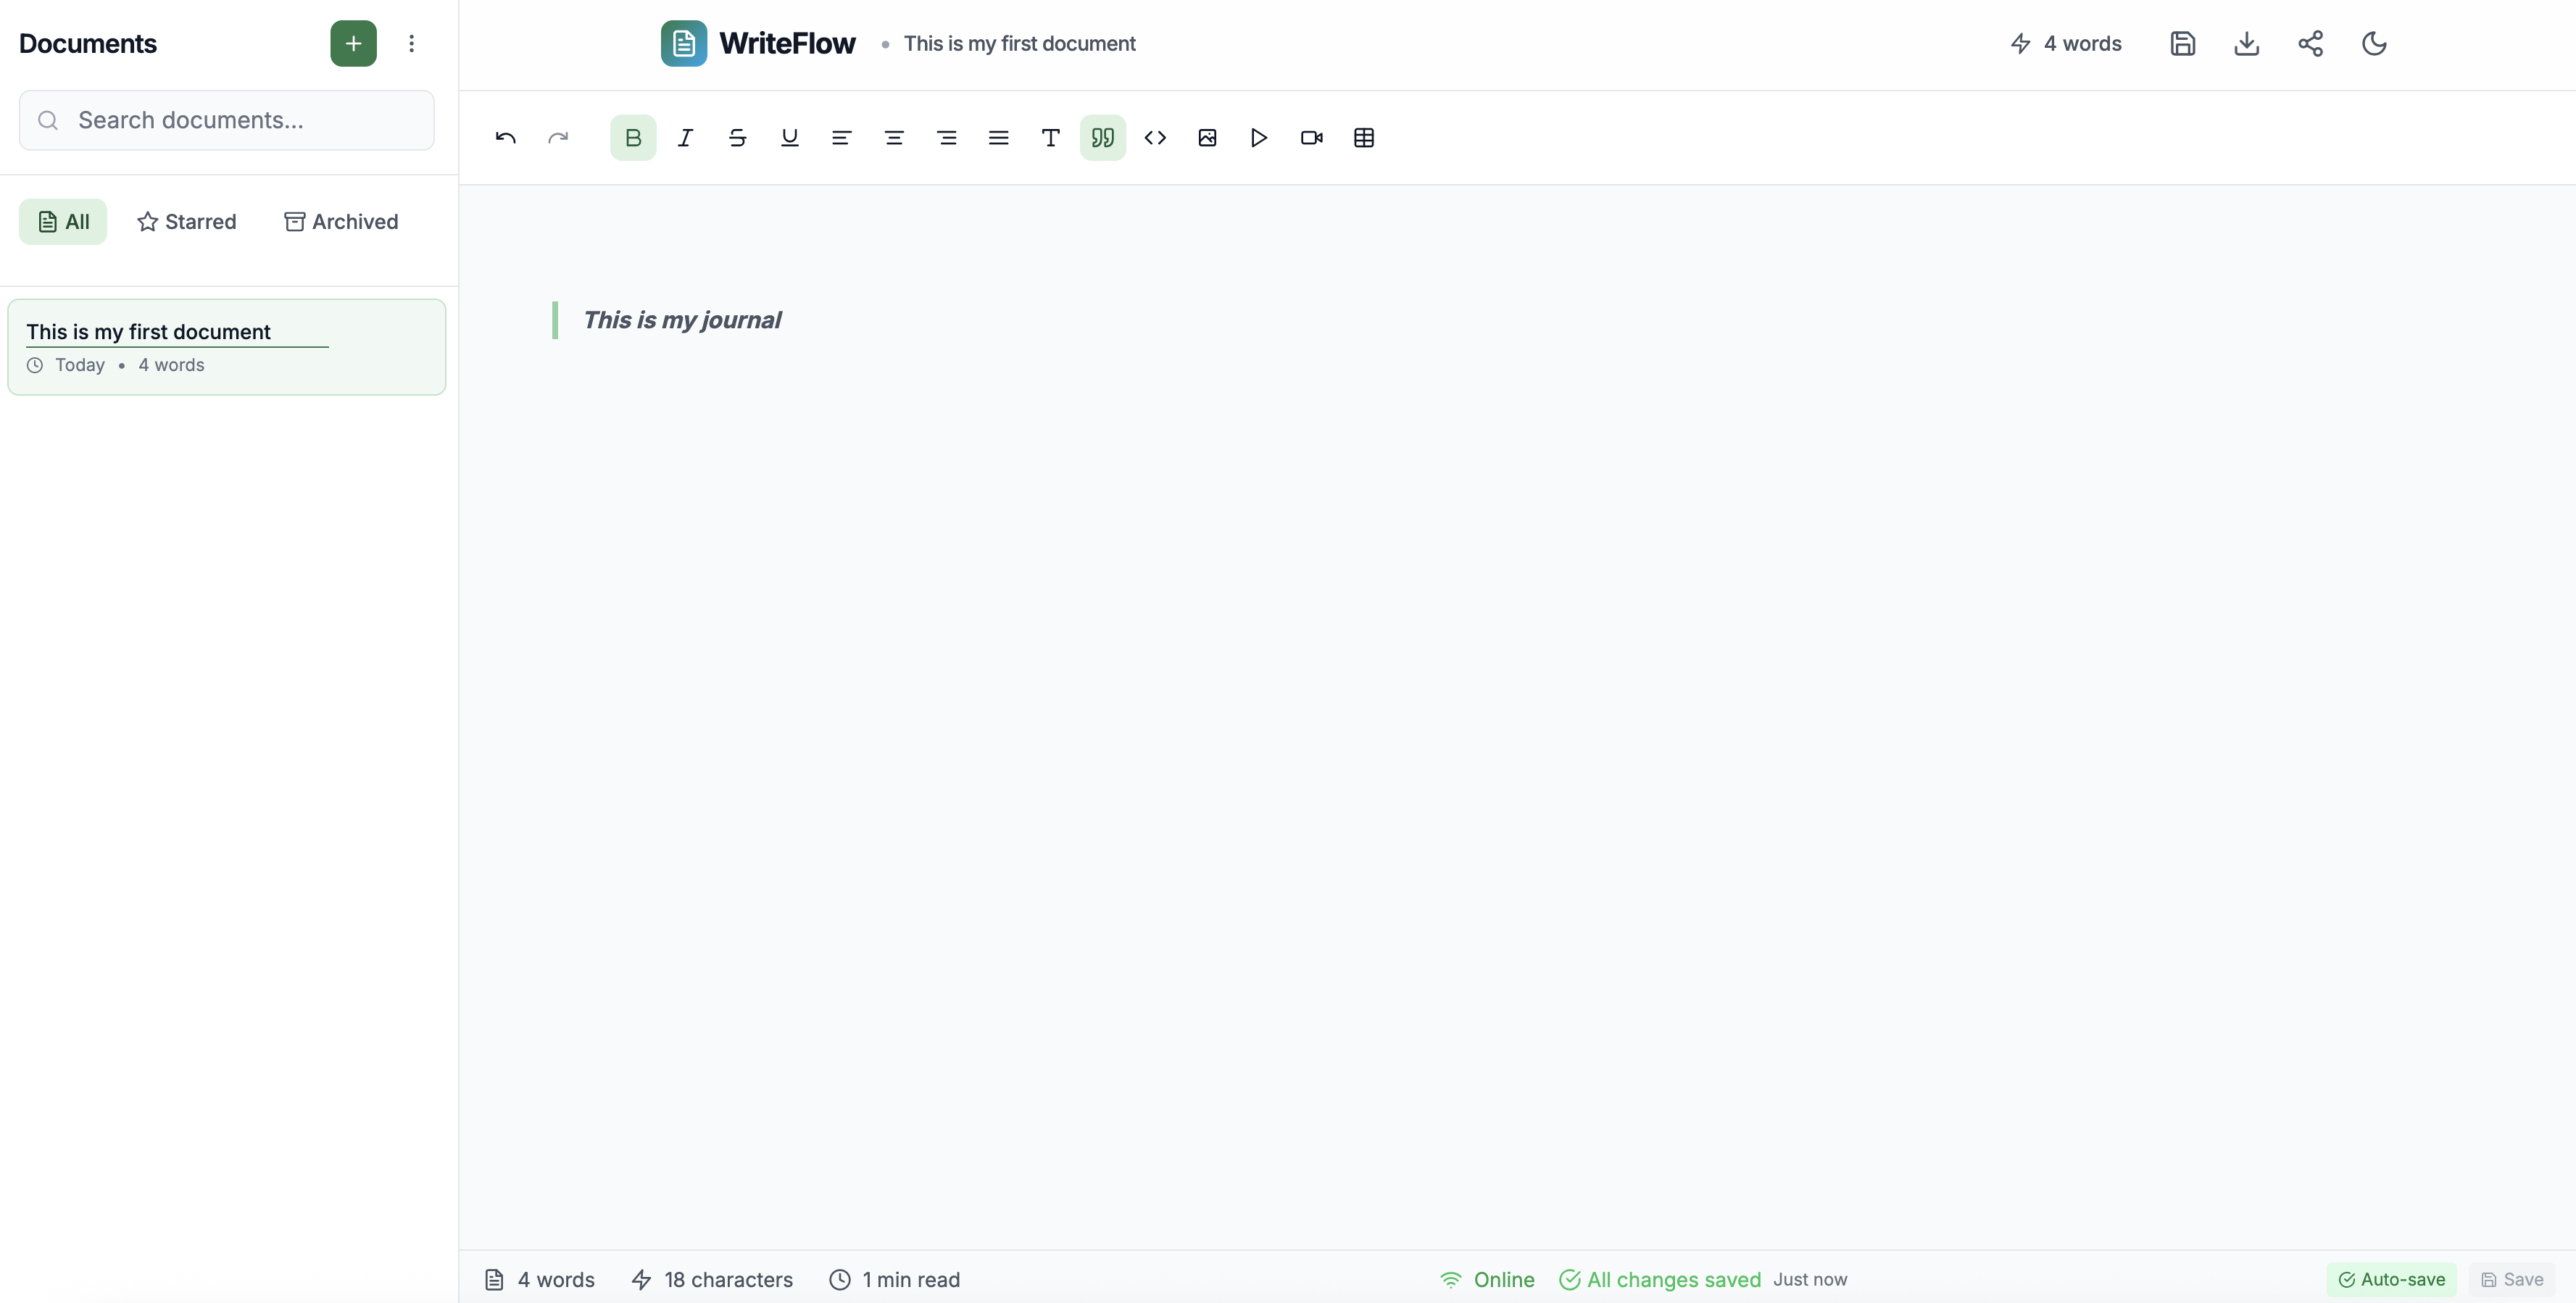This screenshot has height=1303, width=2576.
Task: Open the more options menu in Documents panel
Action: click(411, 43)
